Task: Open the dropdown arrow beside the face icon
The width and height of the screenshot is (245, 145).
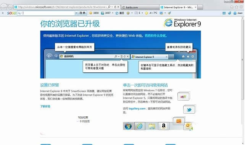Action: [132, 13]
